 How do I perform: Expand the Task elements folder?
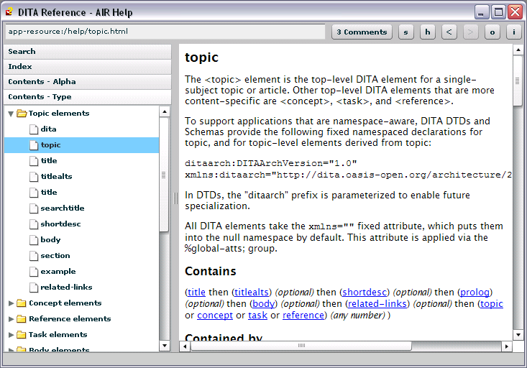pyautogui.click(x=11, y=335)
